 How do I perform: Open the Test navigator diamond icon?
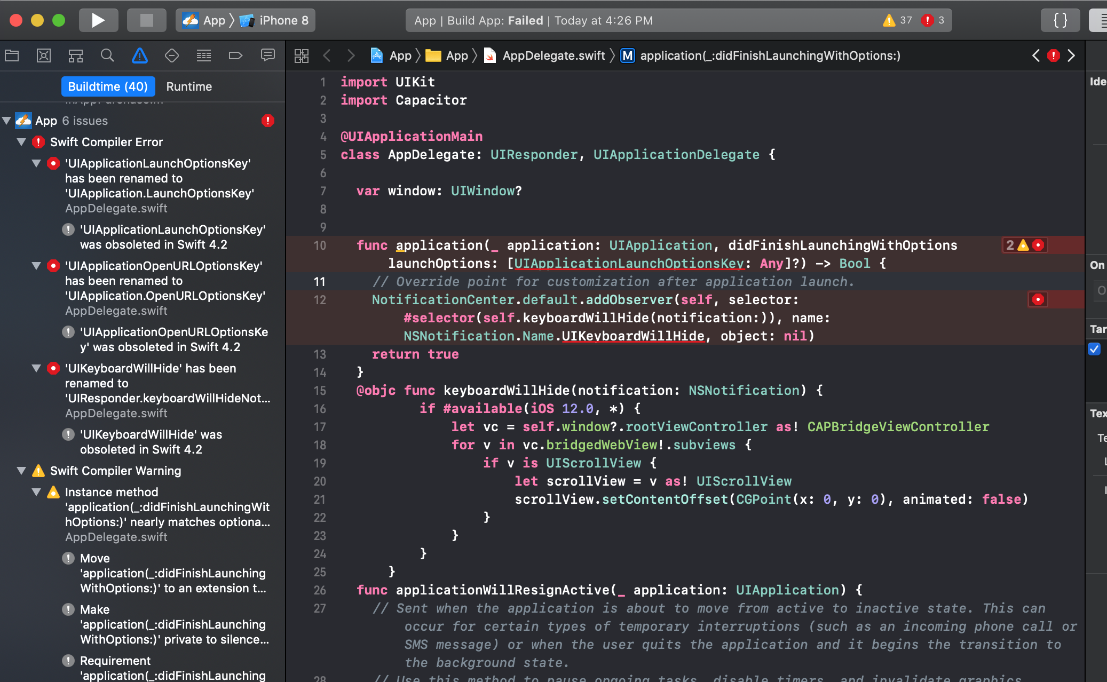[172, 55]
